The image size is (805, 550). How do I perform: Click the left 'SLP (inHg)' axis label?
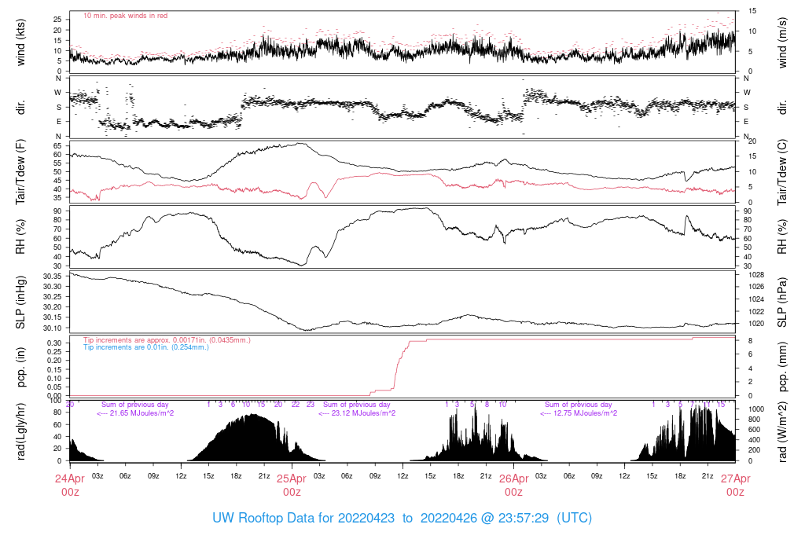20,302
